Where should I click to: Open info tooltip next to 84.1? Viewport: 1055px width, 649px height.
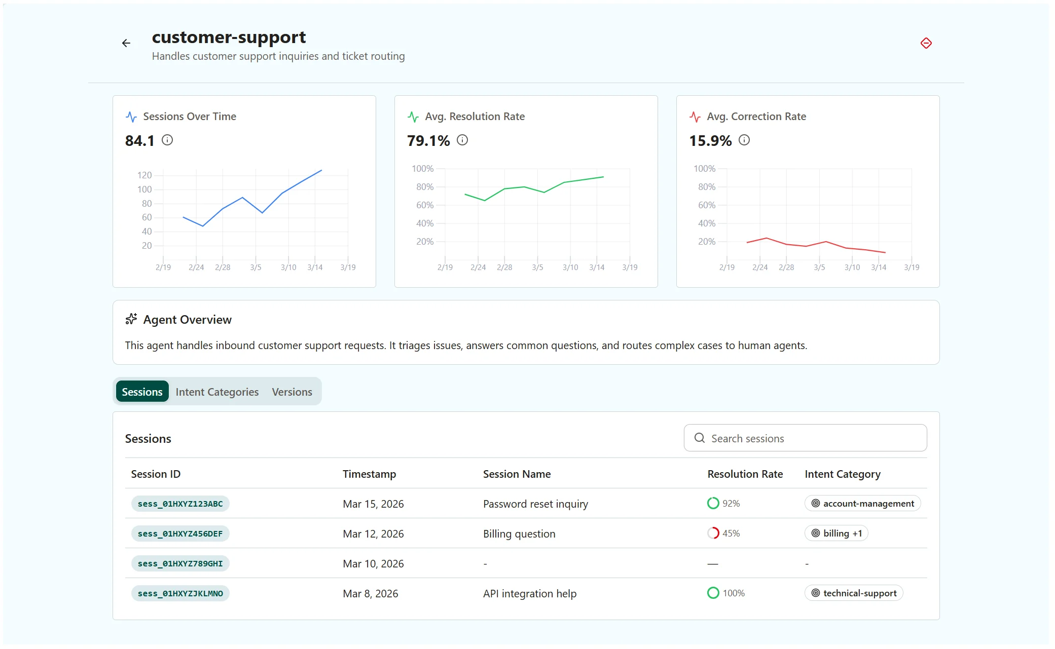tap(167, 140)
